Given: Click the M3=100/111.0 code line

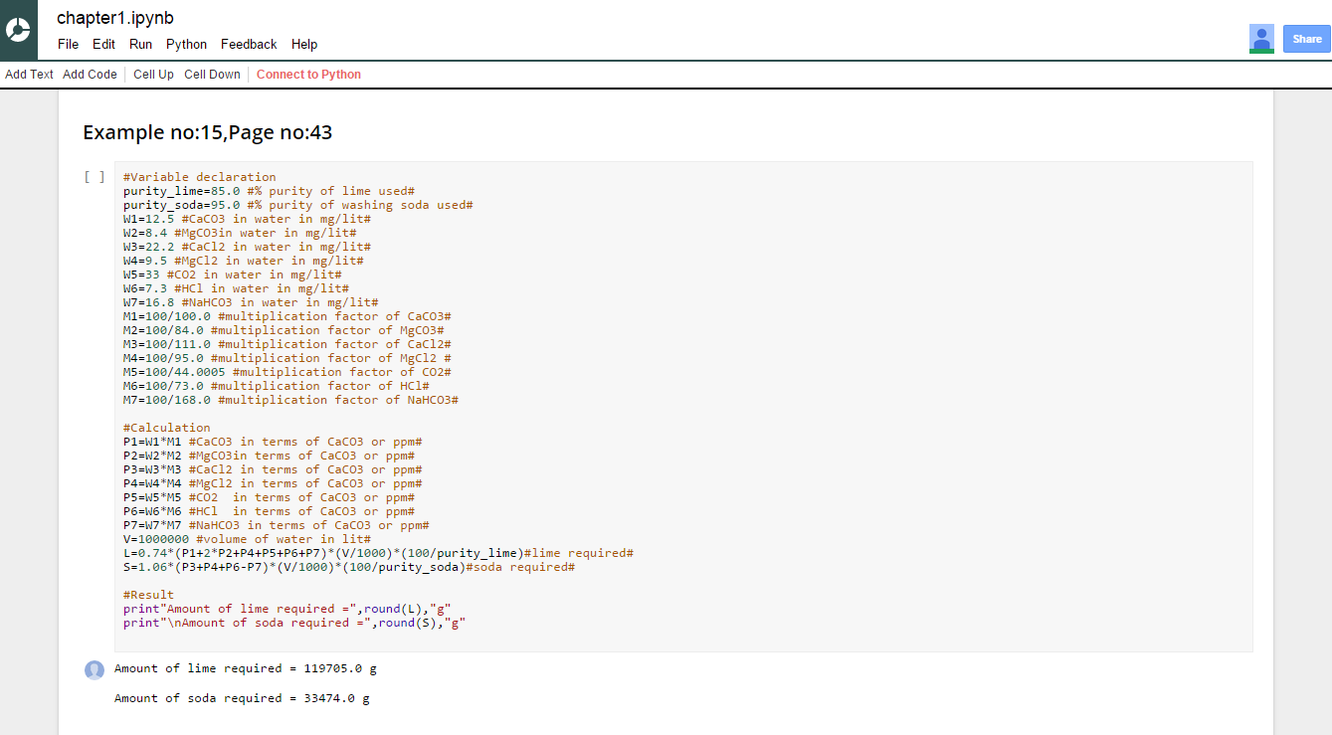Looking at the screenshot, I should [287, 344].
